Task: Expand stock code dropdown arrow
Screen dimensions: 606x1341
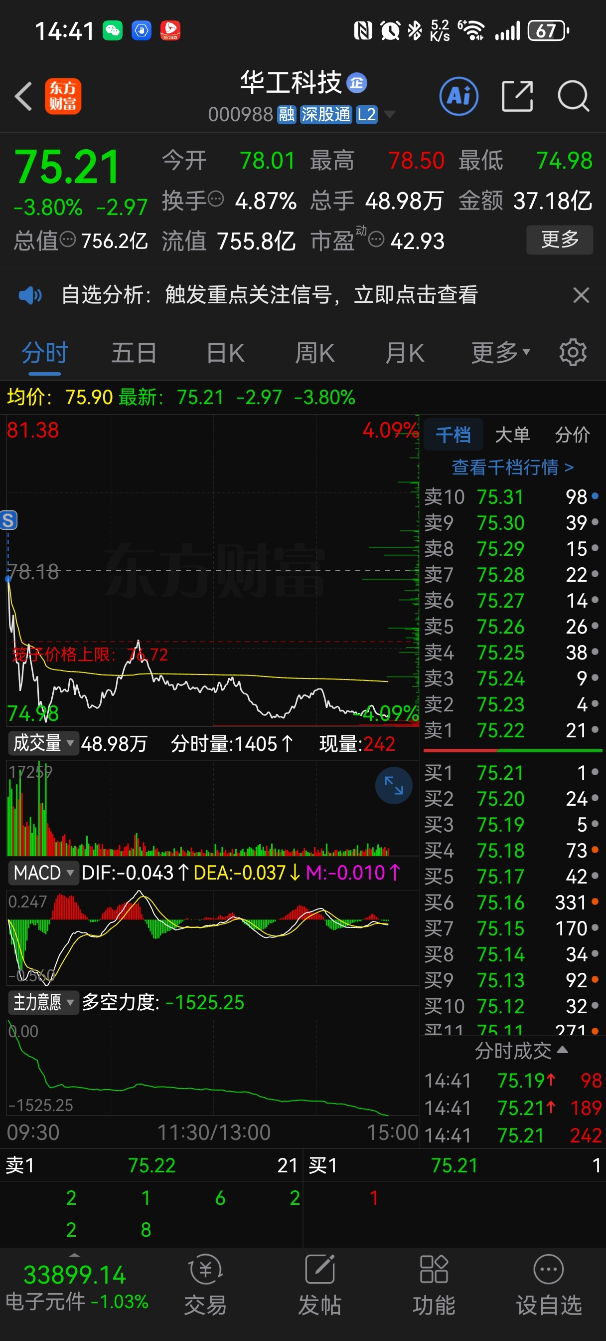Action: pyautogui.click(x=389, y=115)
